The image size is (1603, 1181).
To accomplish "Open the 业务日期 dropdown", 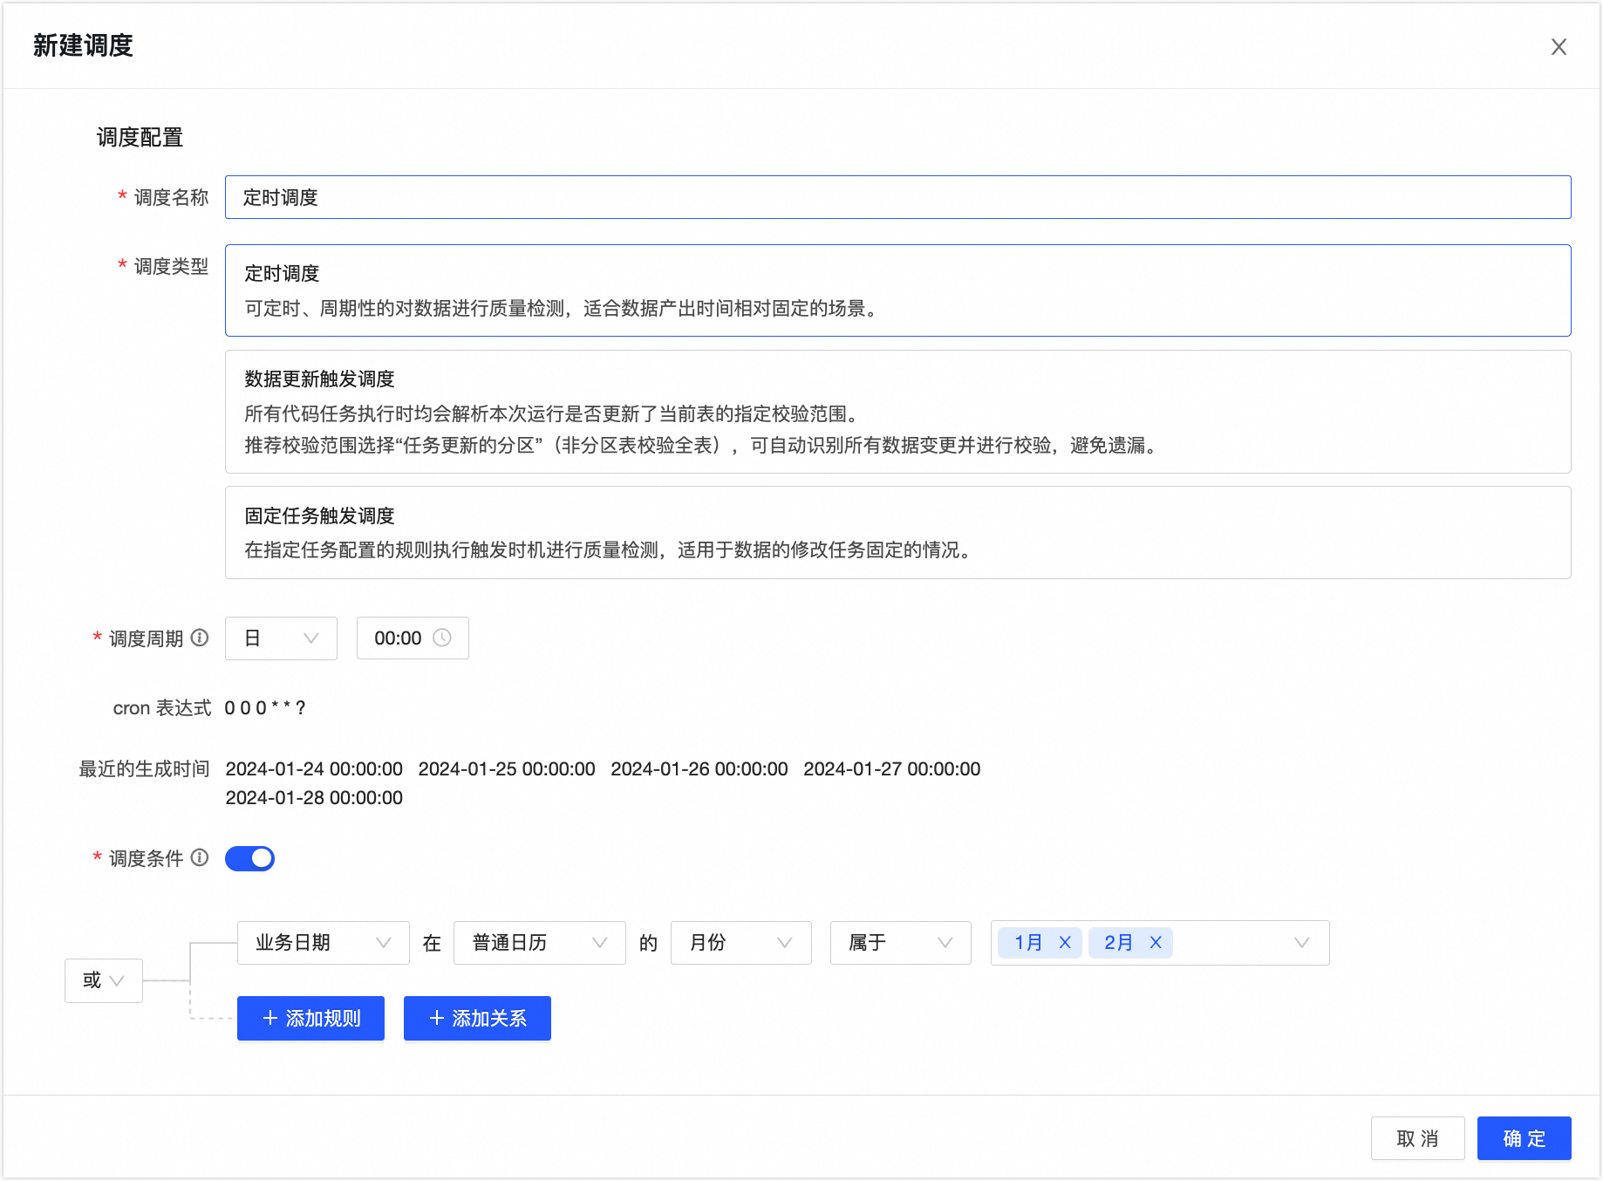I will [323, 943].
